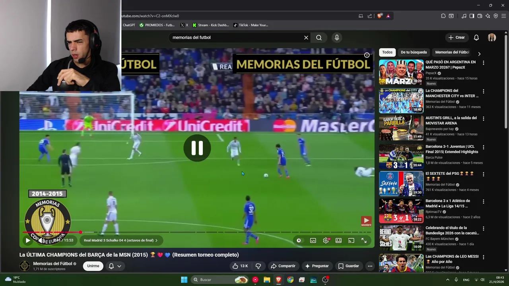Focus the 'memorias del futbol' search field
This screenshot has height=286, width=509.
coord(237,37)
